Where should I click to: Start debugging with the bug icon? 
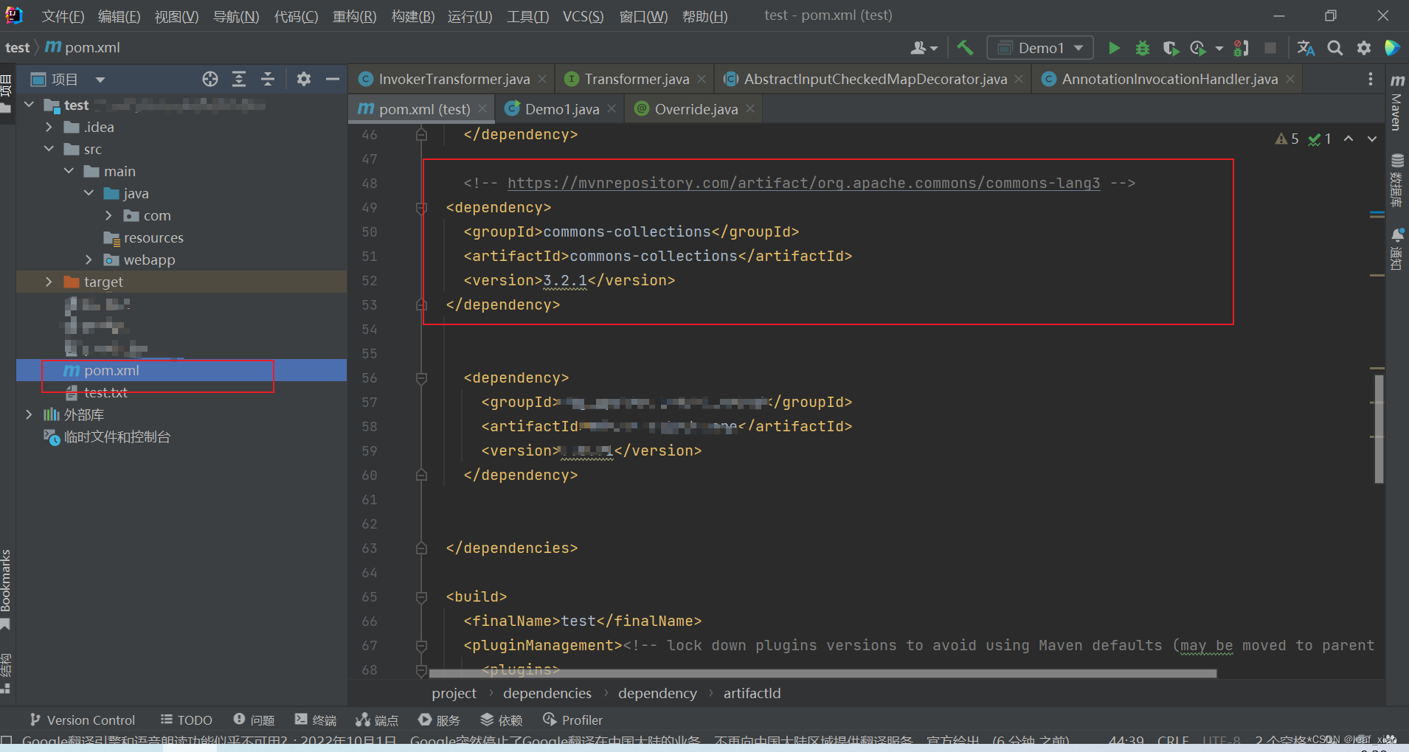pyautogui.click(x=1142, y=48)
